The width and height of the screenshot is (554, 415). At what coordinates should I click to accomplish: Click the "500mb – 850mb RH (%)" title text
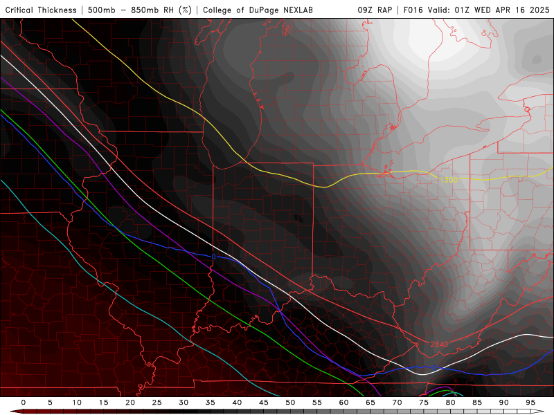(140, 10)
